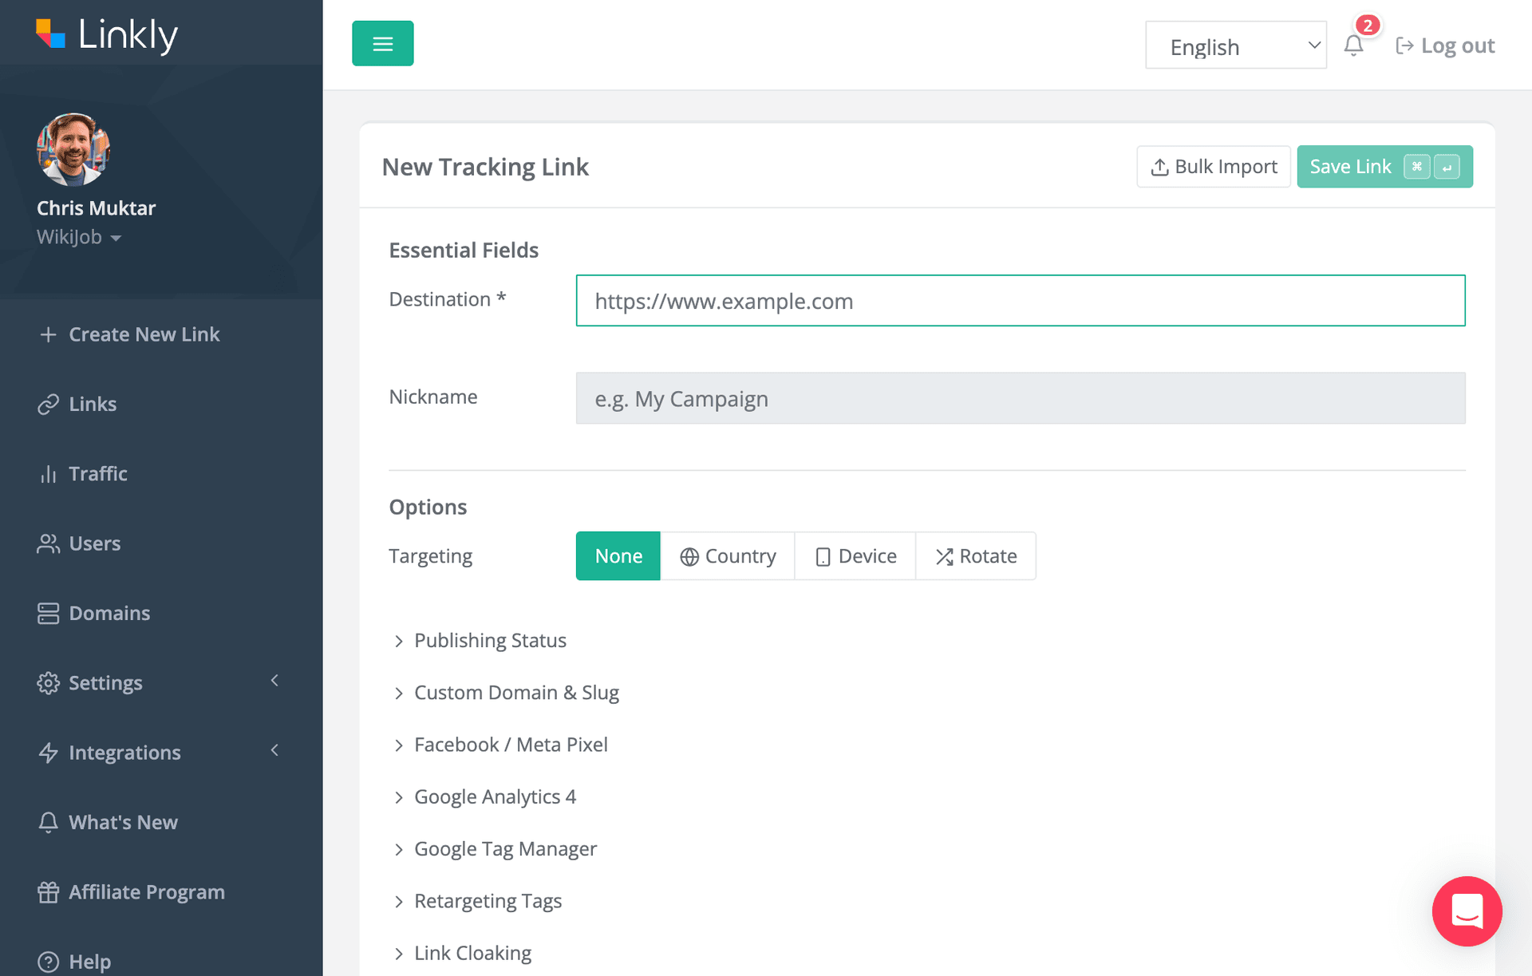The image size is (1532, 976).
Task: Select the Links sidebar icon
Action: tap(48, 404)
